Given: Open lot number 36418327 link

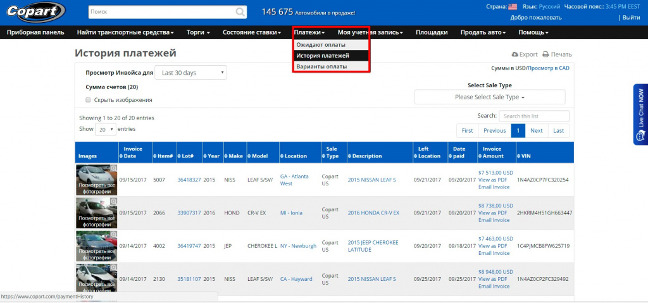Looking at the screenshot, I should click(x=189, y=180).
